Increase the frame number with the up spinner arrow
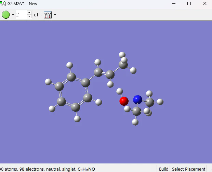 tap(29, 13)
